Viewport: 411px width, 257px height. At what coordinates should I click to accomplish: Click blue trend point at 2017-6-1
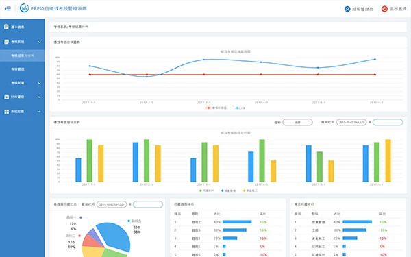pyautogui.click(x=375, y=59)
